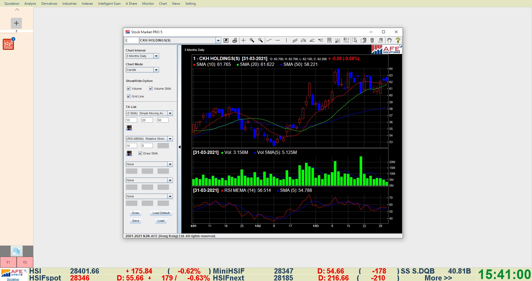
Task: Choose the object selection pointer tool
Action: (x=355, y=40)
